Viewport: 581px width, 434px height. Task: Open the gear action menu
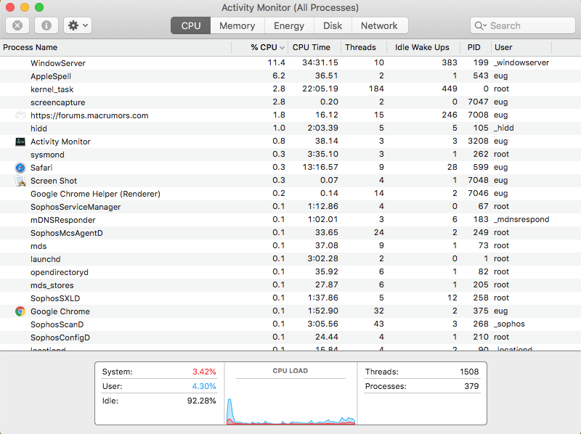click(78, 25)
